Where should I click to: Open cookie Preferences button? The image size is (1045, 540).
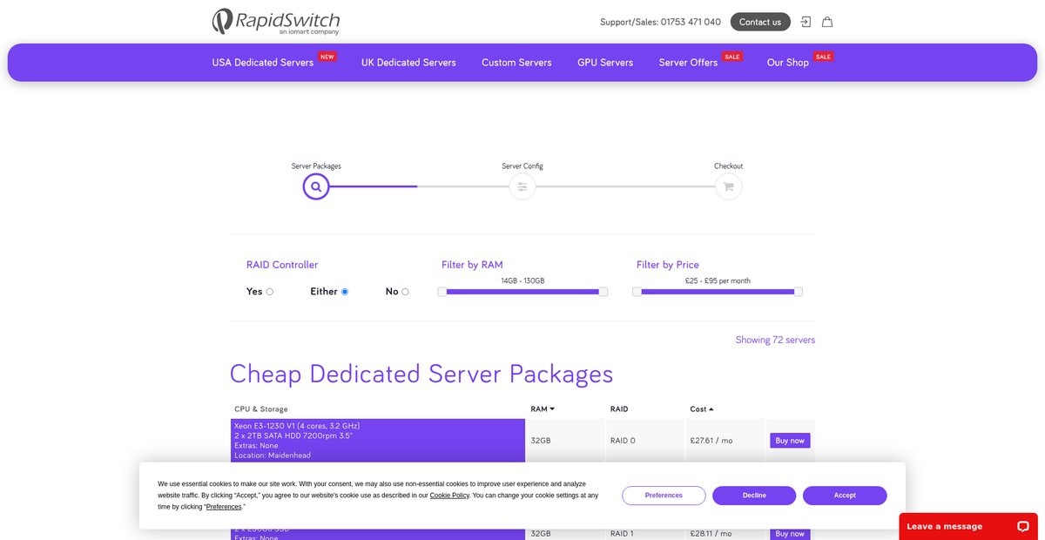click(x=664, y=496)
